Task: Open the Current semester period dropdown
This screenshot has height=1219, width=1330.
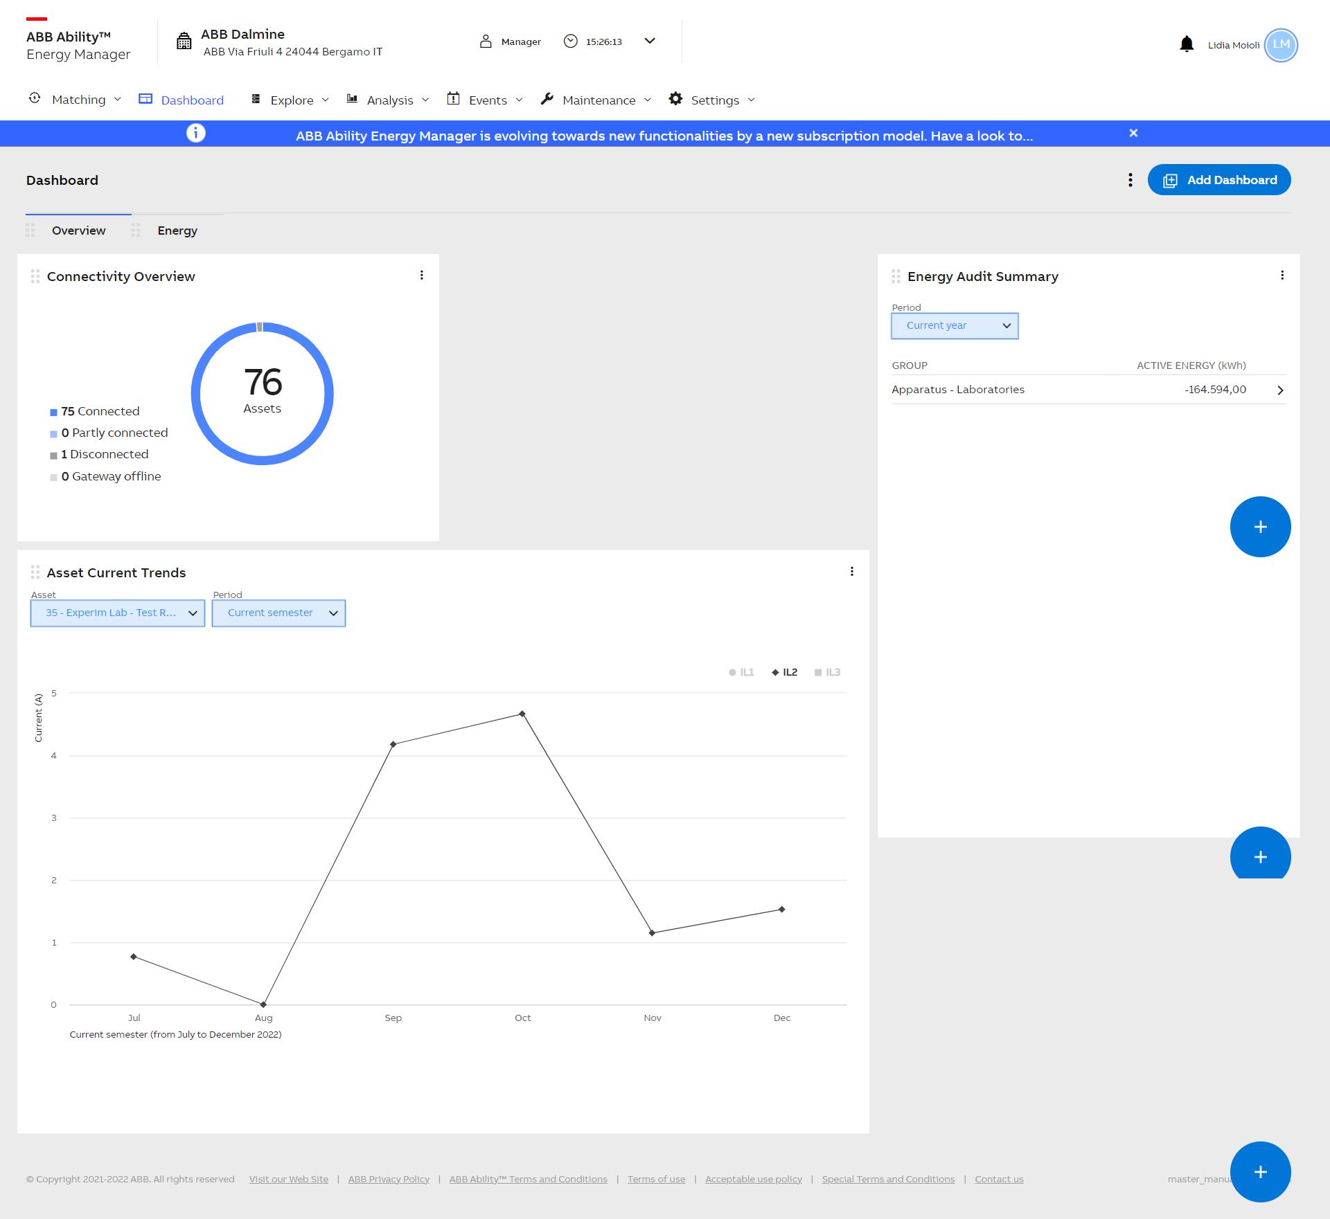Action: click(278, 613)
